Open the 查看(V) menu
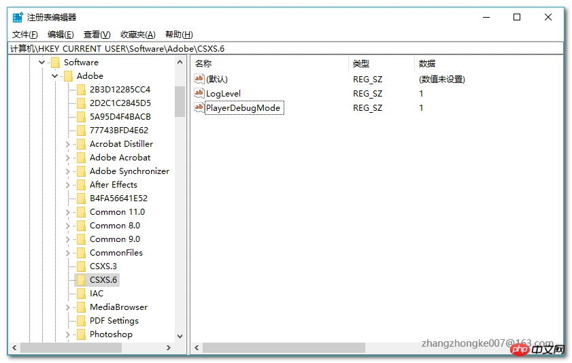The height and width of the screenshot is (363, 572). 97,35
